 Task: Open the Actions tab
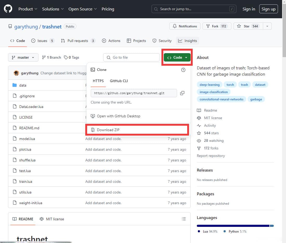[x=111, y=41]
